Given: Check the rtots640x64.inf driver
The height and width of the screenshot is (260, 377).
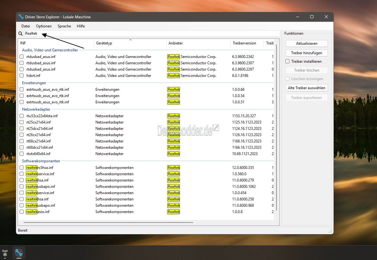Looking at the screenshot, I should tap(22, 154).
